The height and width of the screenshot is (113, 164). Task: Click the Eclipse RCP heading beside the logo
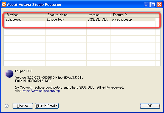(24, 71)
